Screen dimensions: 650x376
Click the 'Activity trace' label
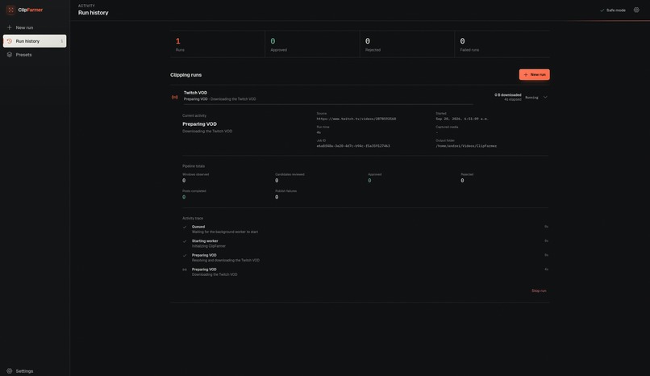193,219
